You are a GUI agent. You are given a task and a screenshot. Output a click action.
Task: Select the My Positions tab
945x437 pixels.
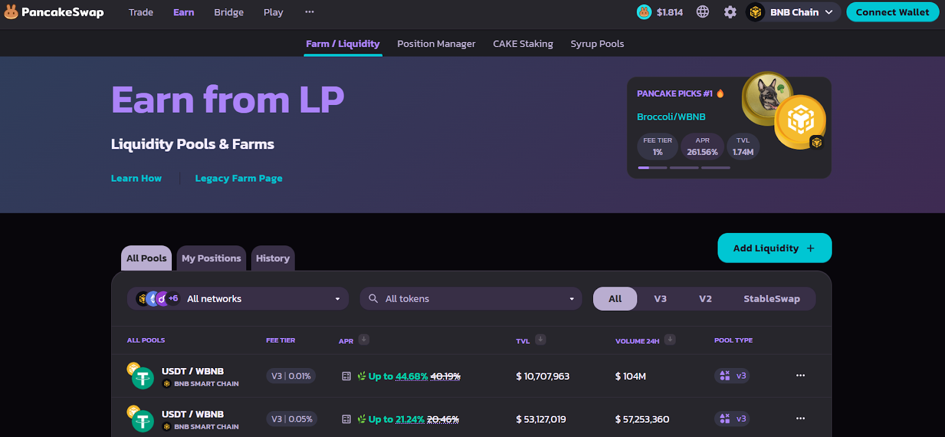tap(211, 258)
